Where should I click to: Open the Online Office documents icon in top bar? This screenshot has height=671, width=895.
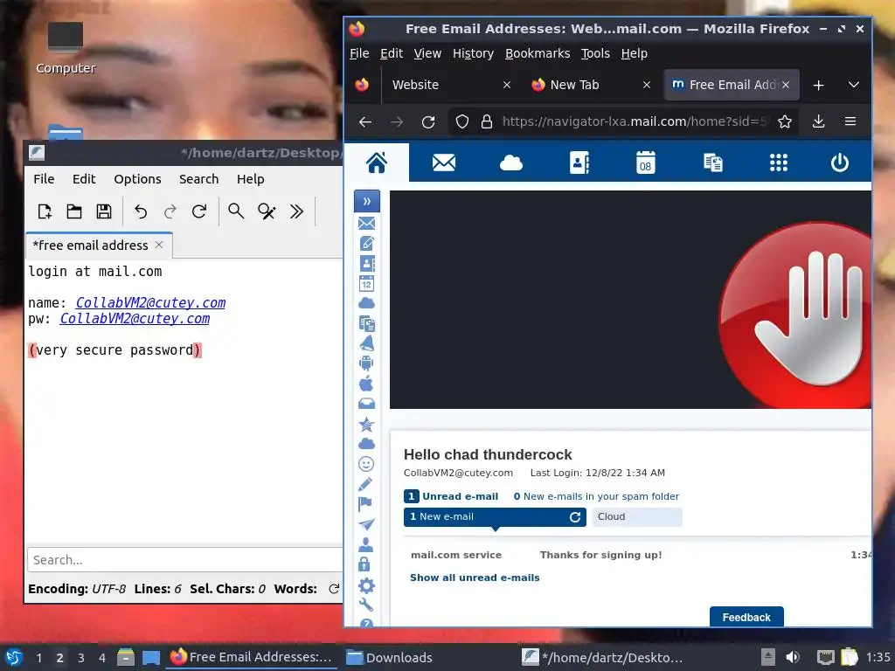pos(713,163)
